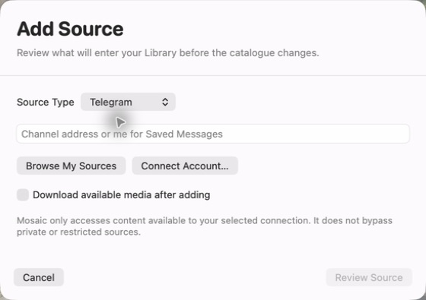Click the 'It does not bypass' sentence
The image size is (426, 300).
353,220
